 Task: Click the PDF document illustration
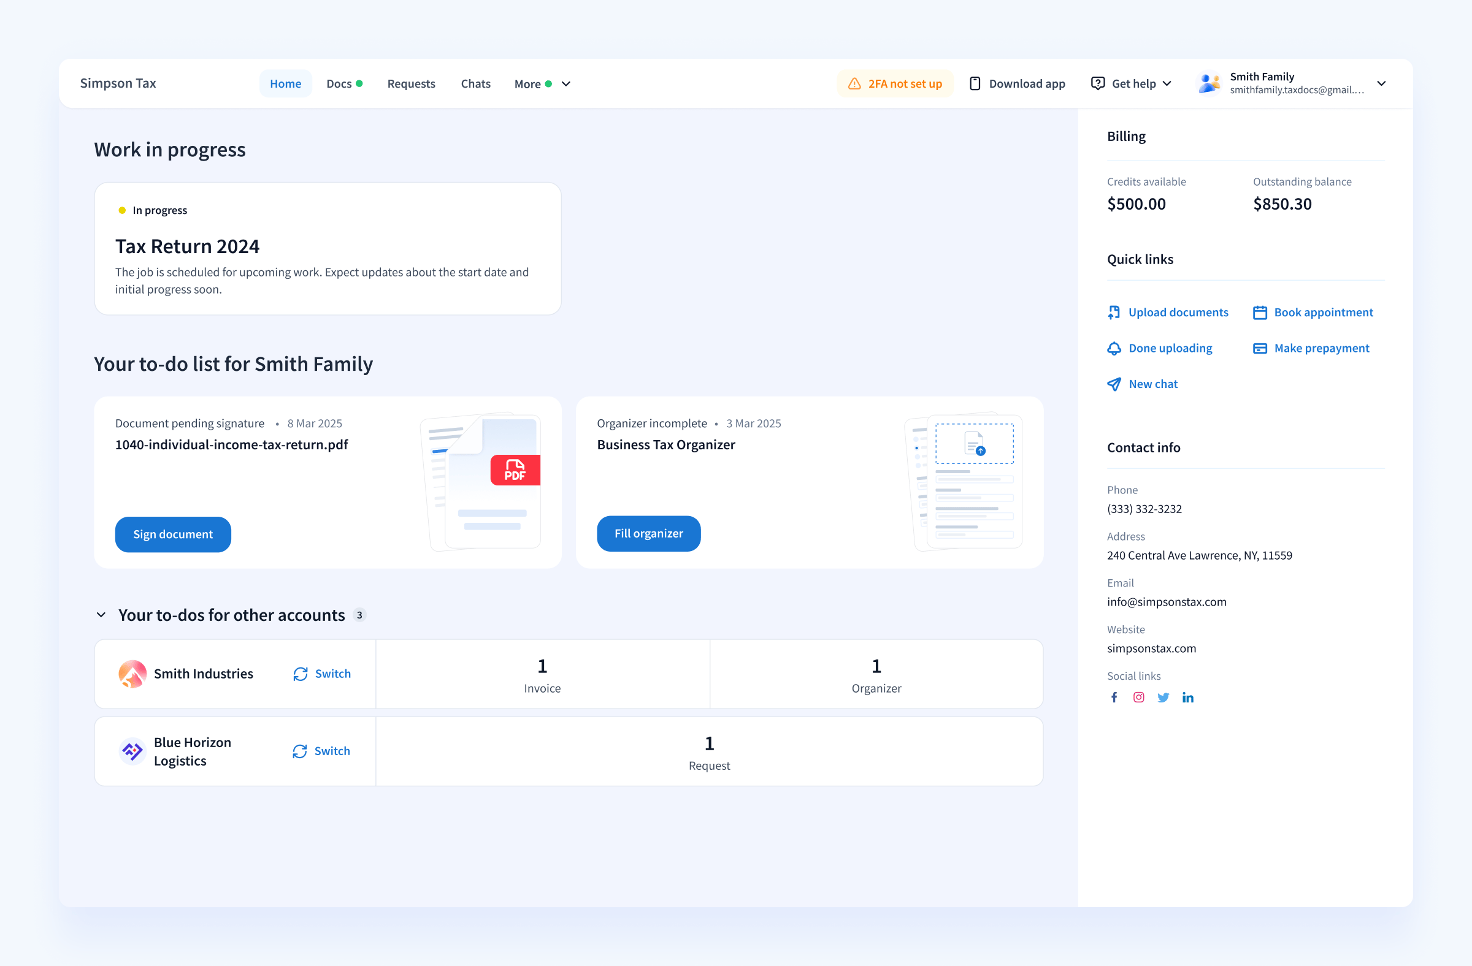point(481,482)
